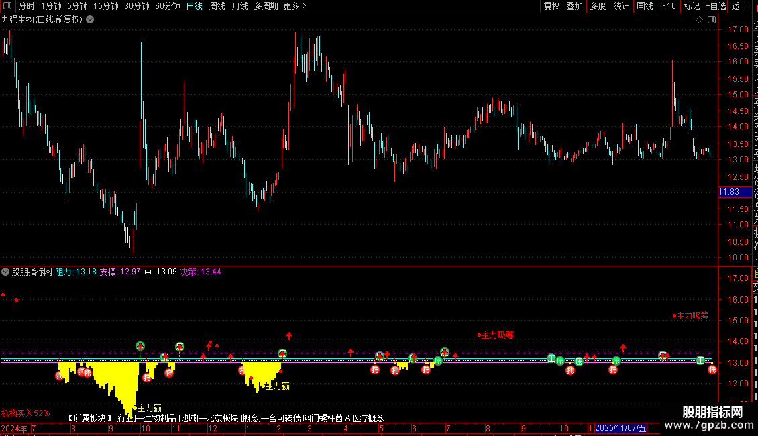Click the 15.50 price axis label
This screenshot has width=758, height=436.
coord(738,78)
